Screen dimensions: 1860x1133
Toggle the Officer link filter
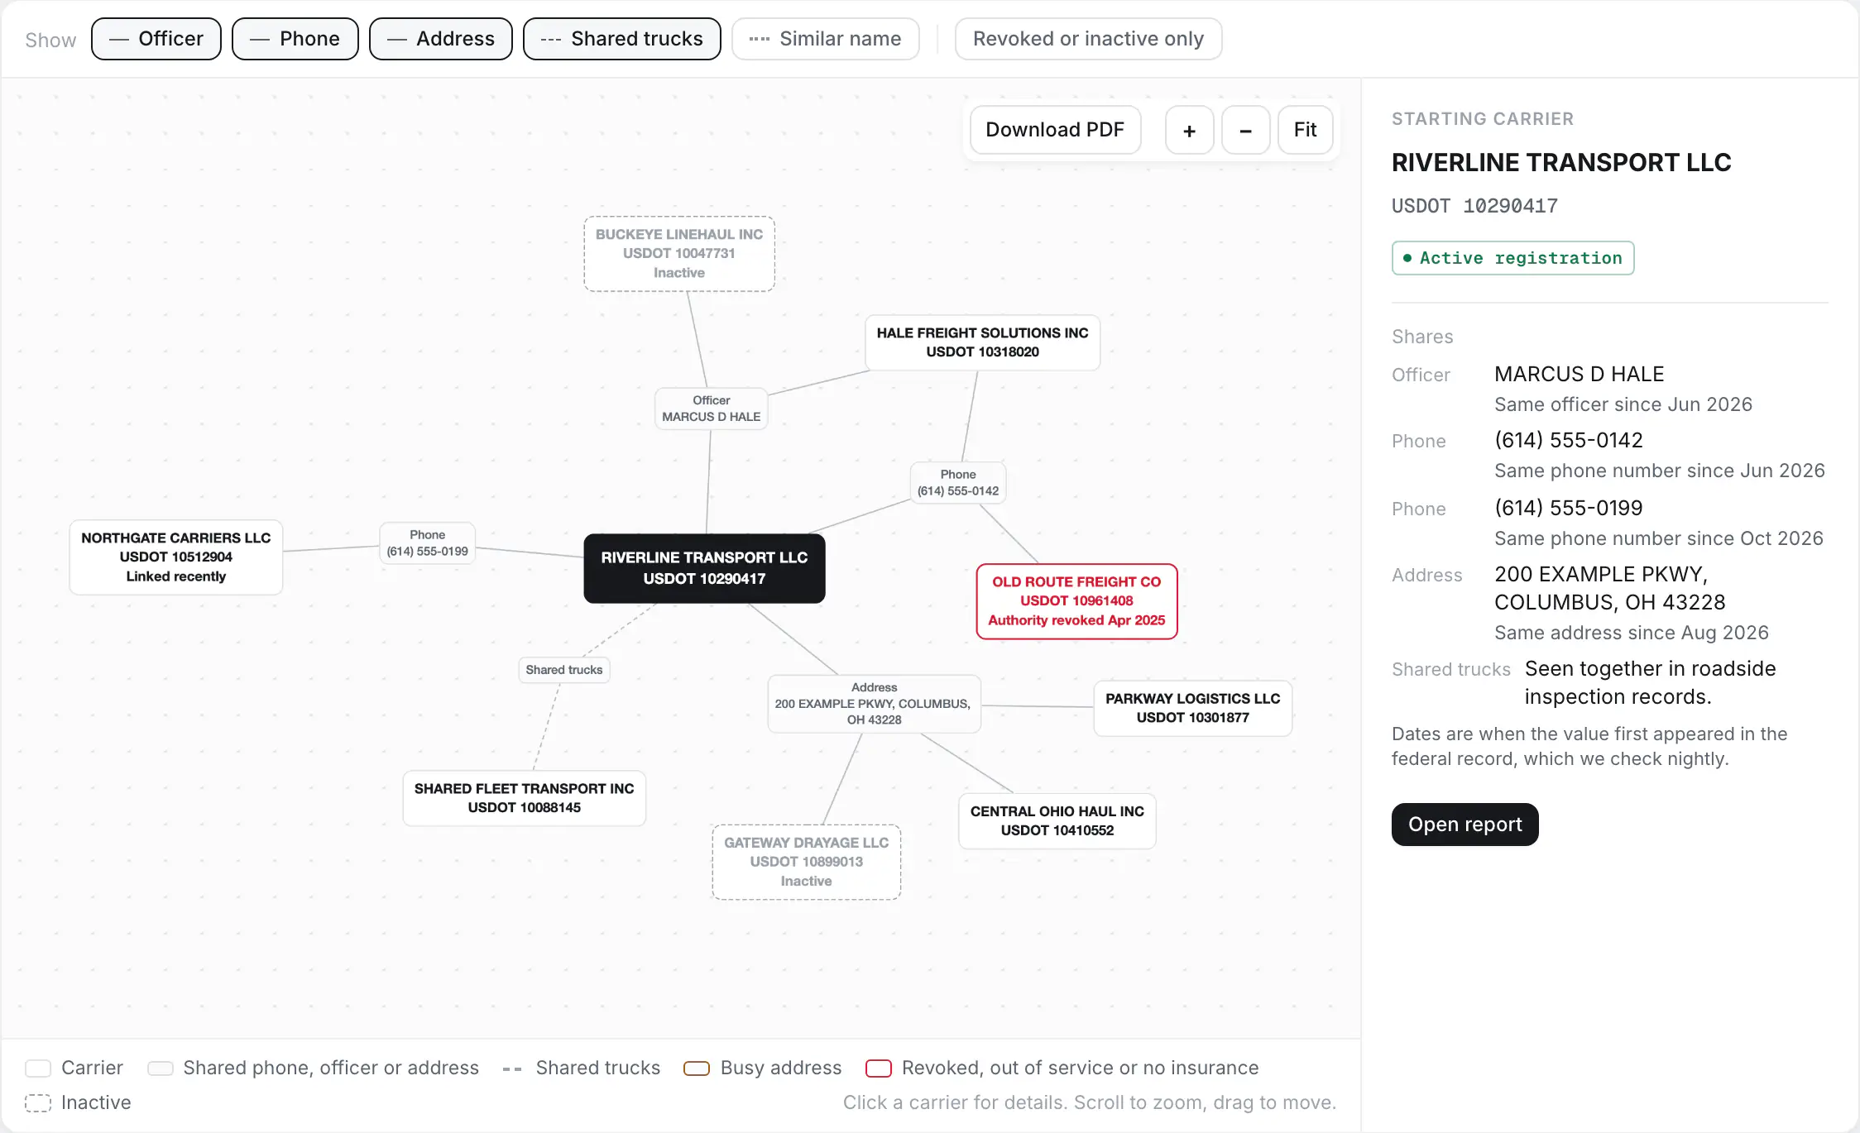click(x=156, y=39)
